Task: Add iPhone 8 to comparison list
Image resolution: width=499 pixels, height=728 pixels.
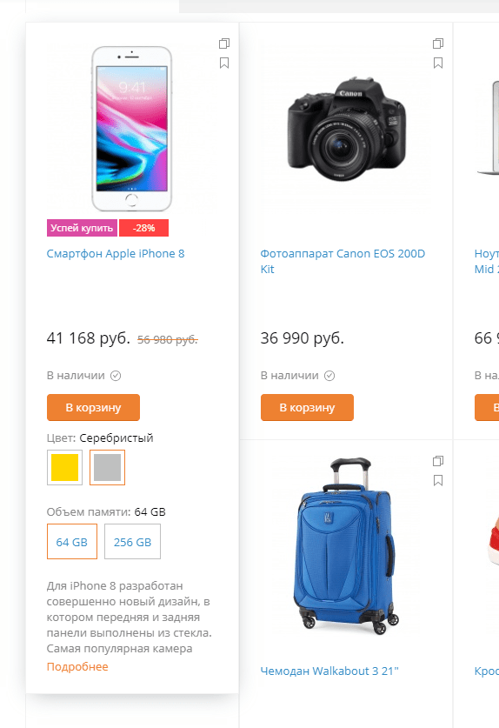Action: 224,43
